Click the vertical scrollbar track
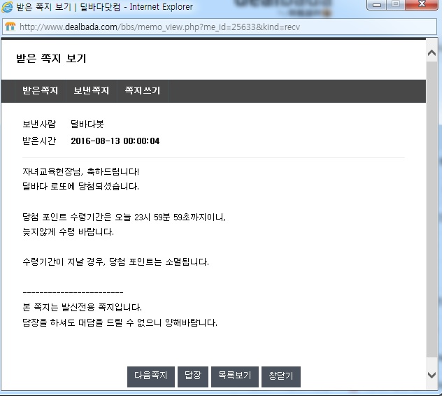The image size is (444, 400). (432, 210)
